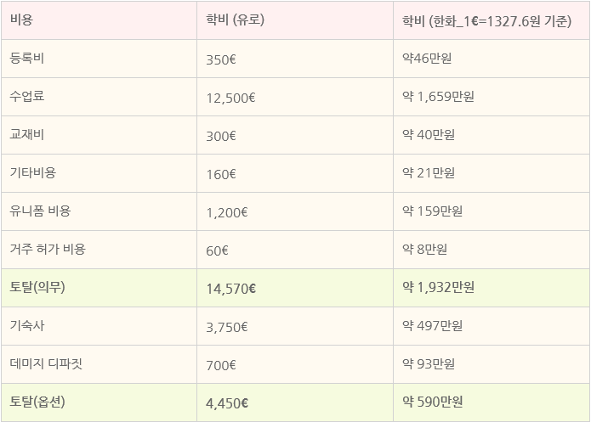Click the 학비 (유로) column header
591x422 pixels.
pos(295,20)
